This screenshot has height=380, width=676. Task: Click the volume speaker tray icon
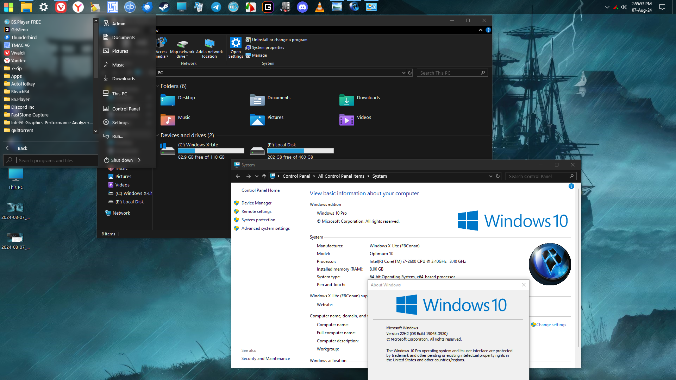[624, 7]
